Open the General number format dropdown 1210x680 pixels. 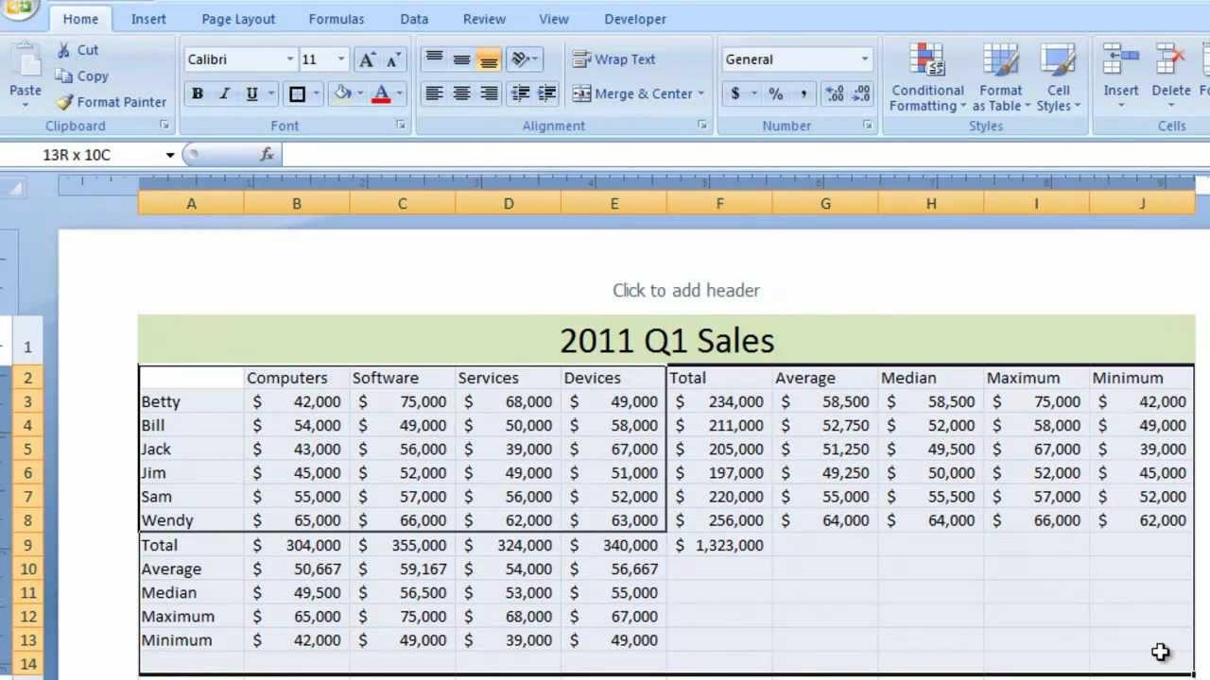[864, 59]
